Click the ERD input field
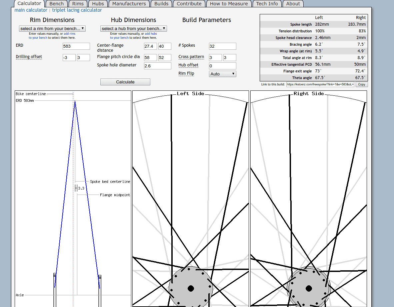This screenshot has width=394, height=307. click(76, 46)
